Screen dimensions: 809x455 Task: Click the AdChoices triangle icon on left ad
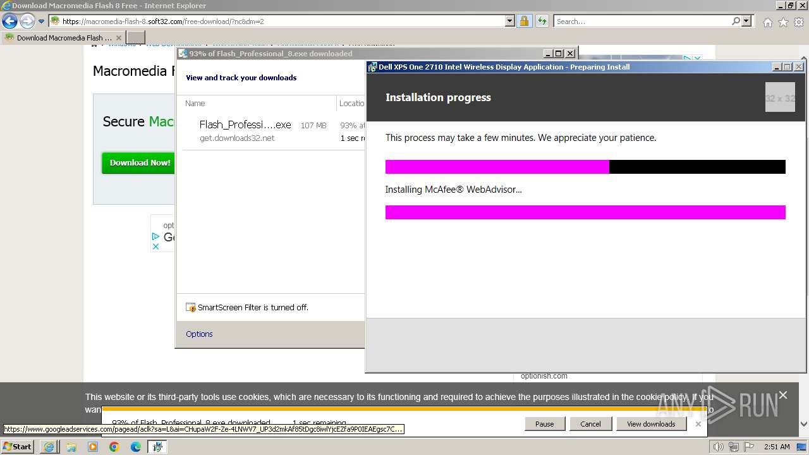click(x=155, y=236)
